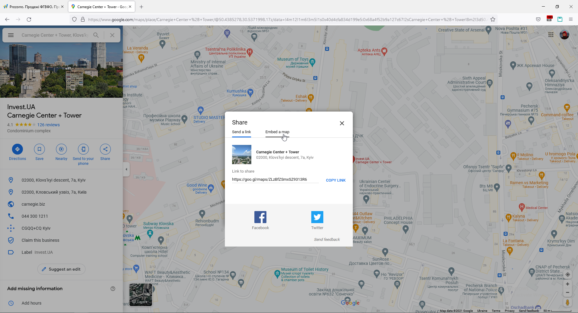This screenshot has width=578, height=313.
Task: Click COPY LINK button
Action: tap(336, 180)
